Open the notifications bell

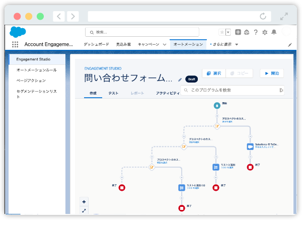coord(274,32)
